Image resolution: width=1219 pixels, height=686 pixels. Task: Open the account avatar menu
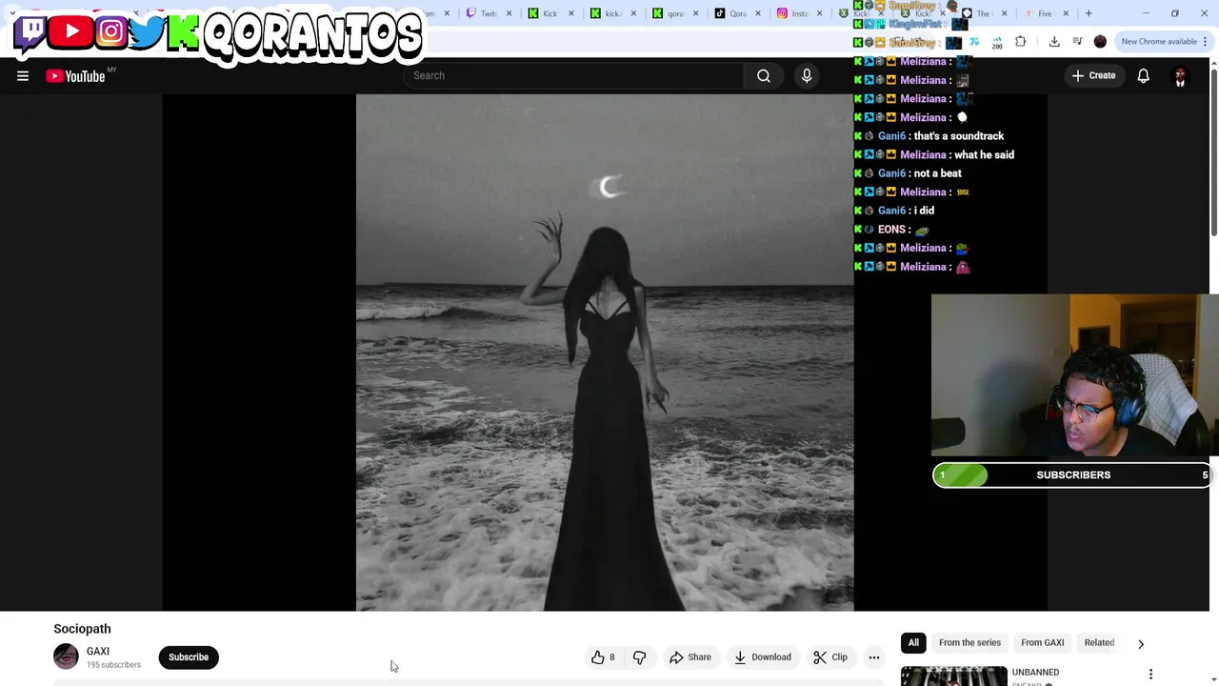pyautogui.click(x=1180, y=76)
